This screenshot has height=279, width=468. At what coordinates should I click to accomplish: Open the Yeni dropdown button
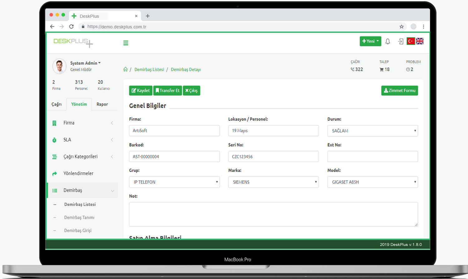tap(370, 41)
